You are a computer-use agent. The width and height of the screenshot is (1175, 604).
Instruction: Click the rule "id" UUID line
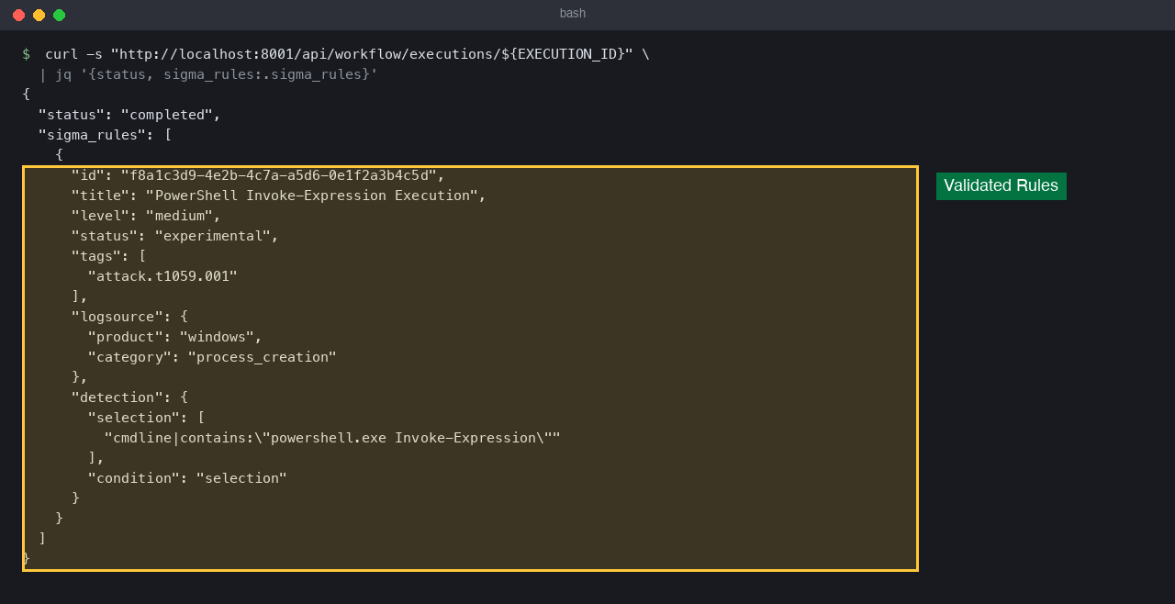(x=258, y=175)
